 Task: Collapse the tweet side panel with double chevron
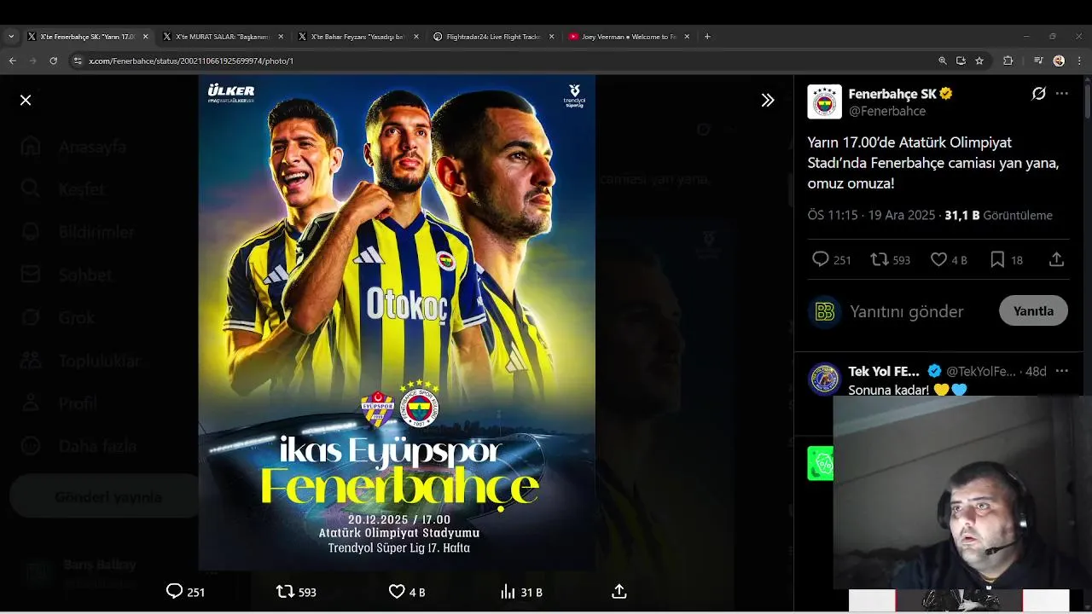(x=768, y=100)
